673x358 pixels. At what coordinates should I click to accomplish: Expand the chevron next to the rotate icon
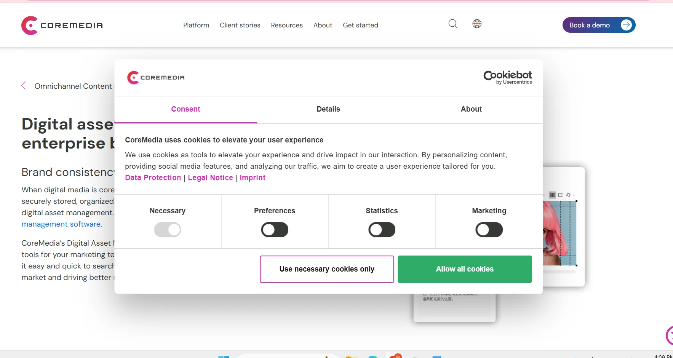pyautogui.click(x=574, y=195)
